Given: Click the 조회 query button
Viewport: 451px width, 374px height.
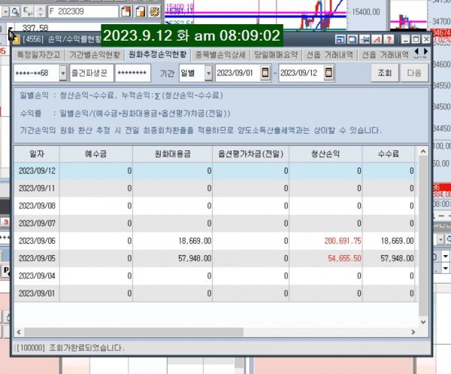Looking at the screenshot, I should click(x=385, y=73).
